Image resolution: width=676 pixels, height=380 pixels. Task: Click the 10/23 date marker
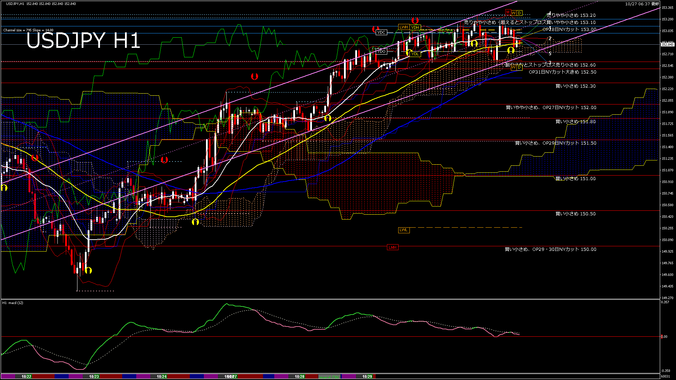(x=94, y=376)
